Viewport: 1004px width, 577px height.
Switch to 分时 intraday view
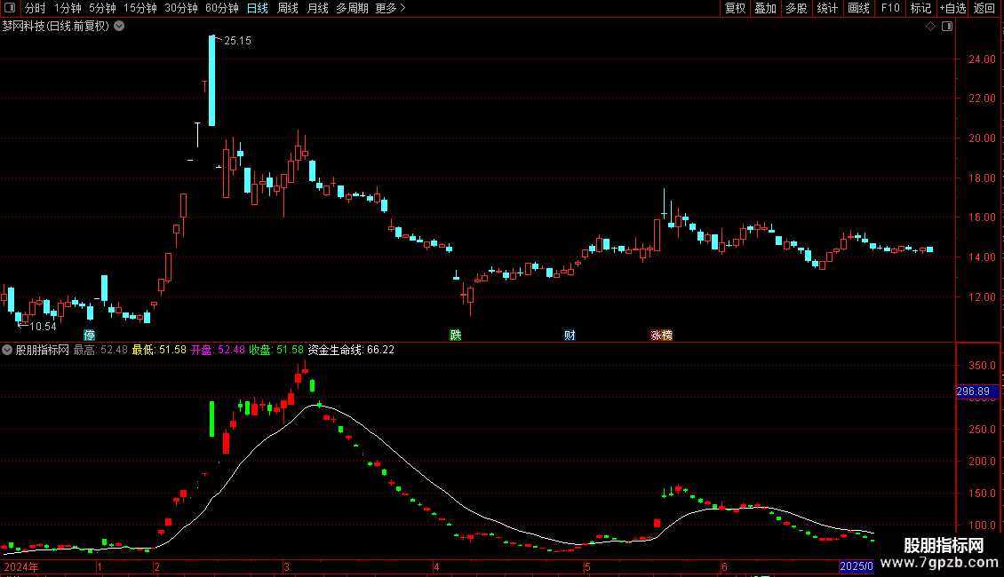point(36,8)
